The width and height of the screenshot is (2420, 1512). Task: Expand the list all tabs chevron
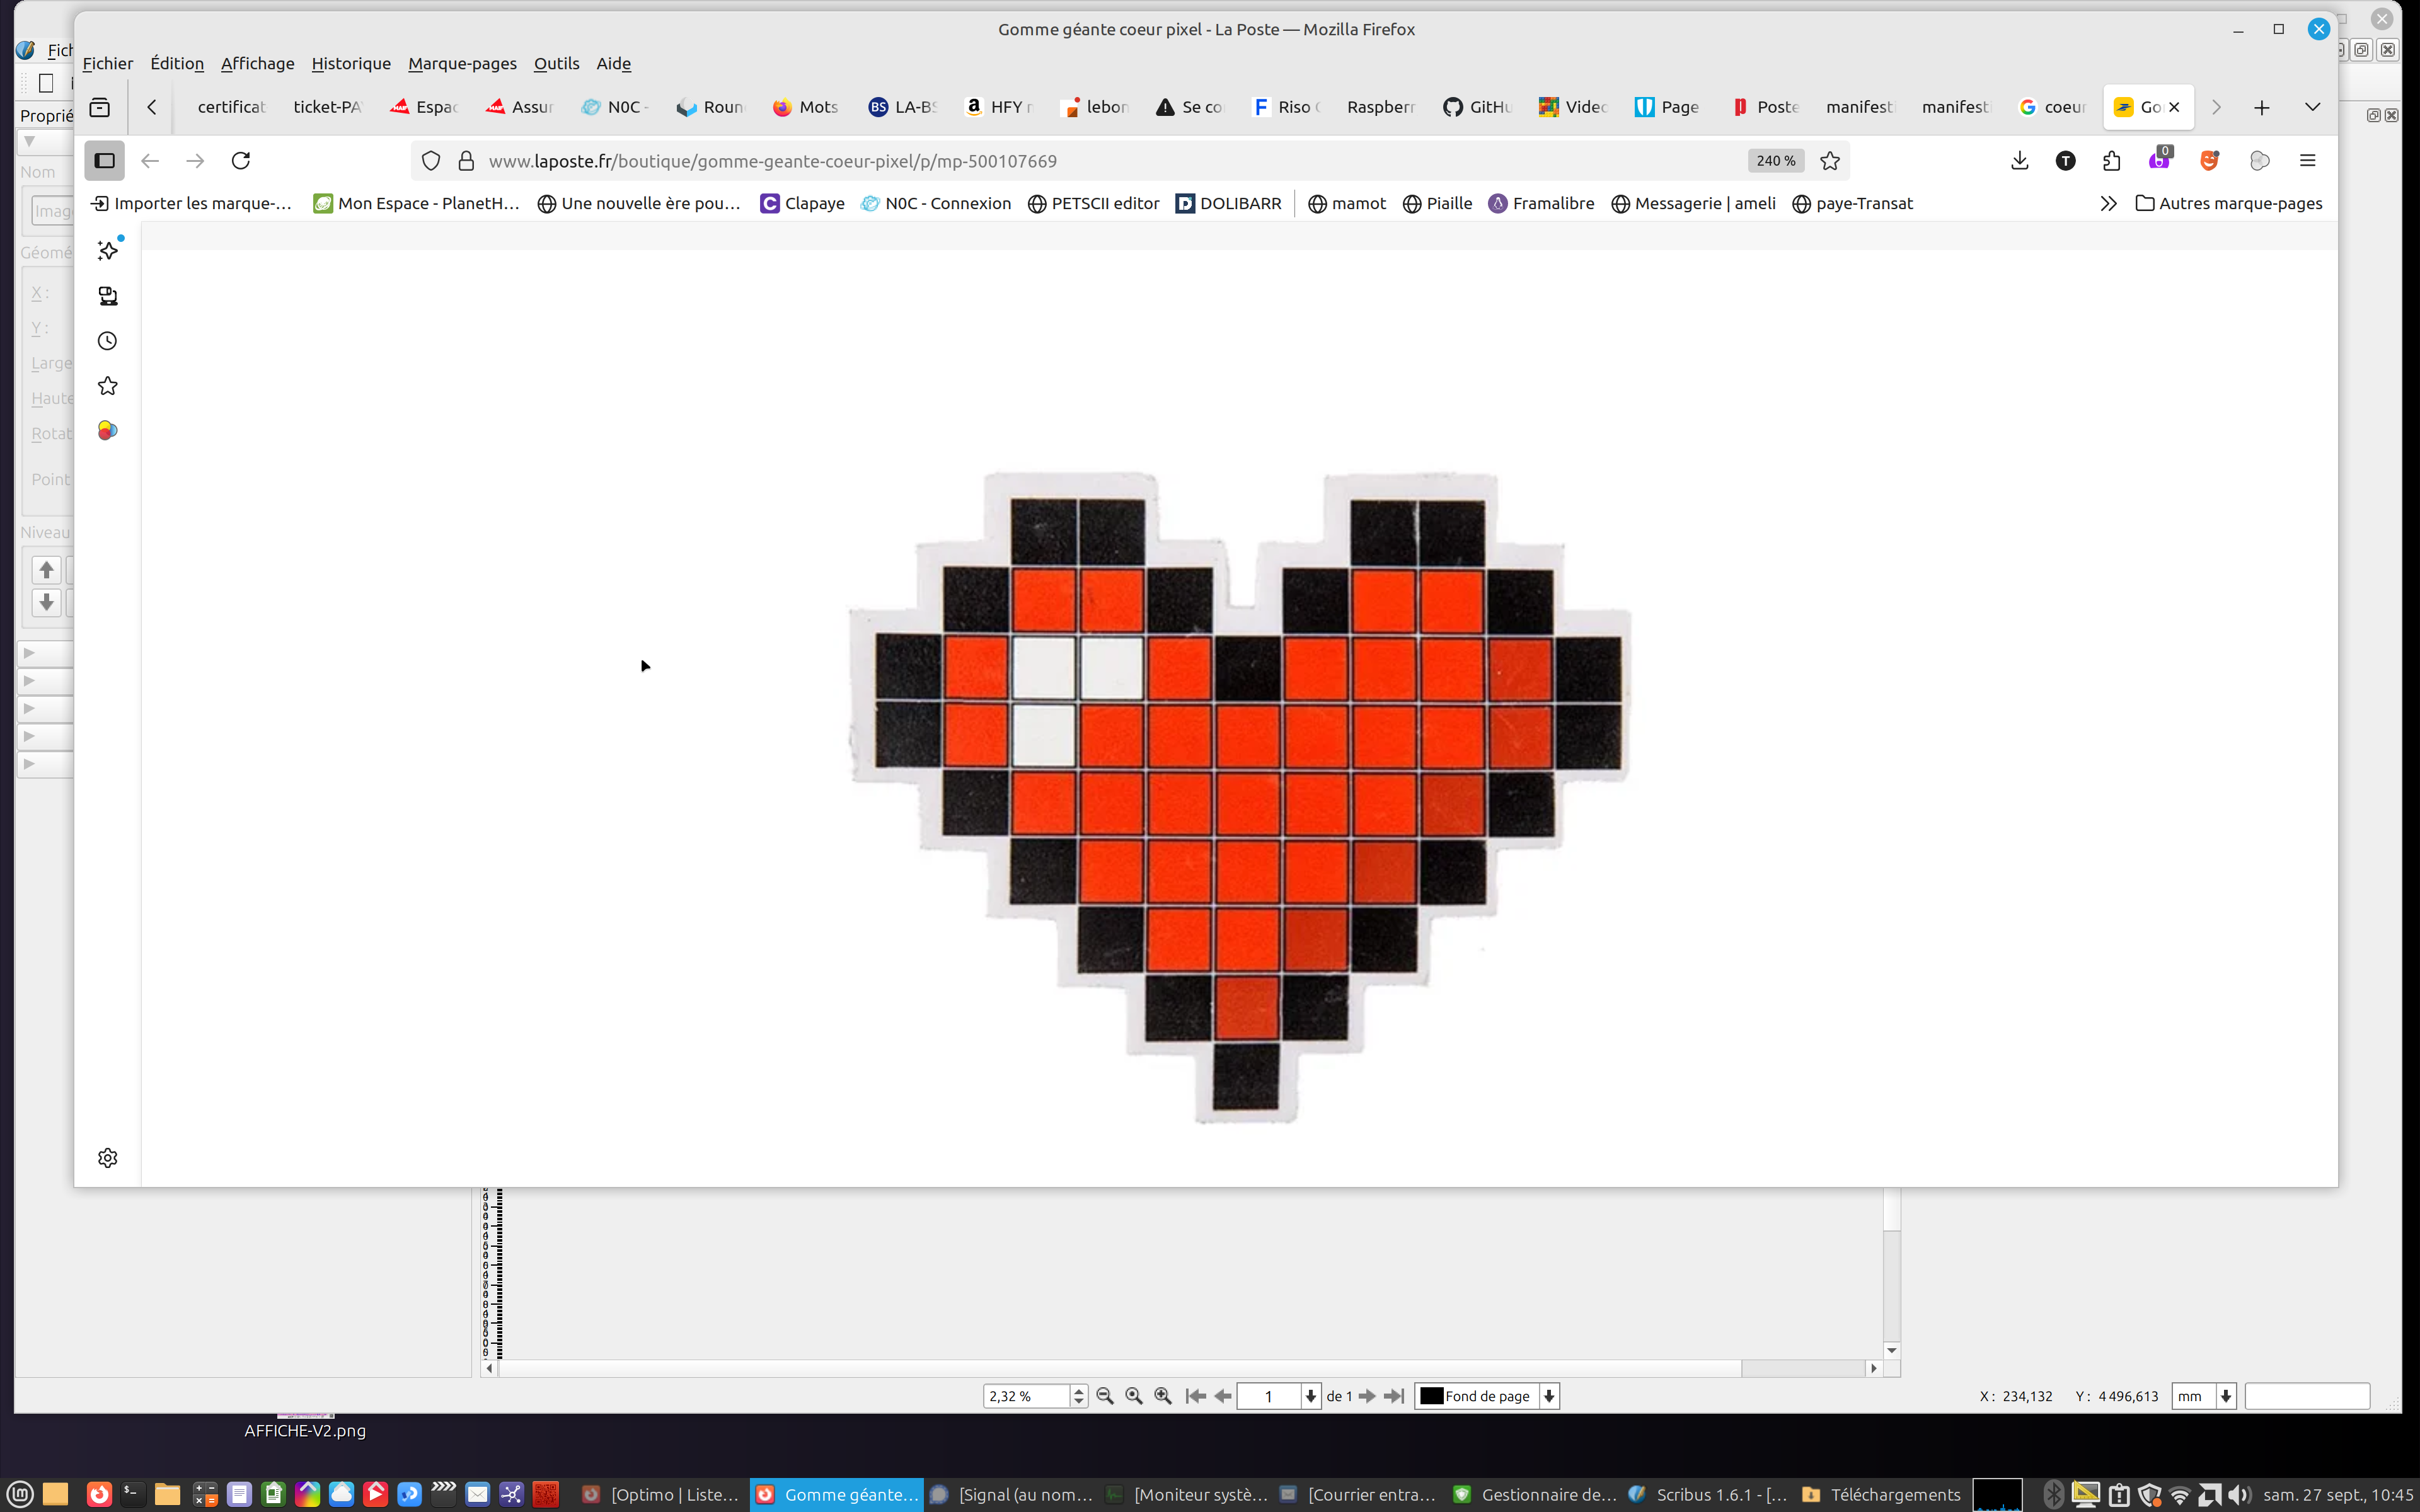2312,107
